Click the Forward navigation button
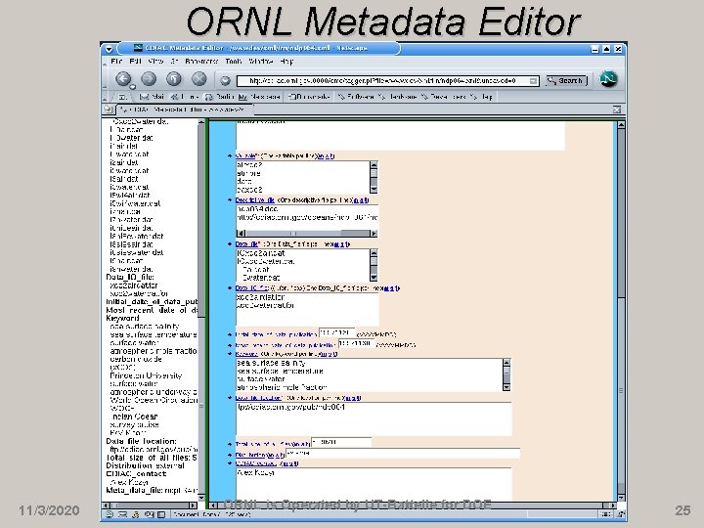The image size is (704, 528). (x=149, y=79)
